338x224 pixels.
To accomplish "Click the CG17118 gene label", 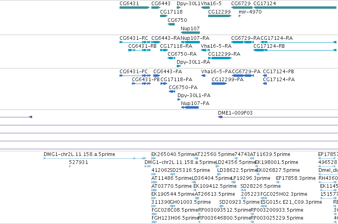I will click(171, 12).
